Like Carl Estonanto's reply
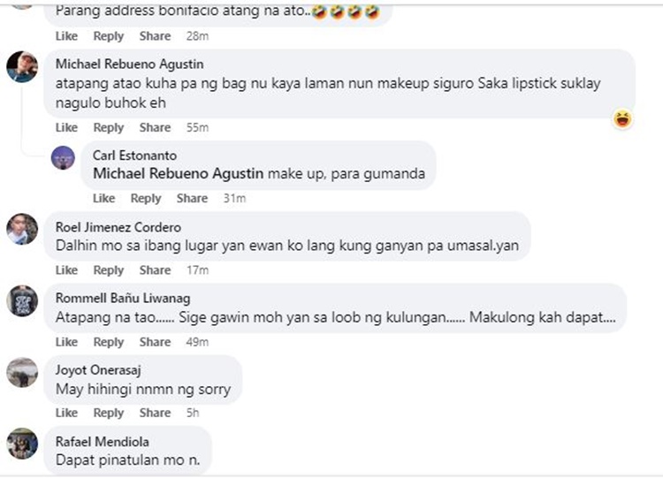This screenshot has width=663, height=478. 103,199
